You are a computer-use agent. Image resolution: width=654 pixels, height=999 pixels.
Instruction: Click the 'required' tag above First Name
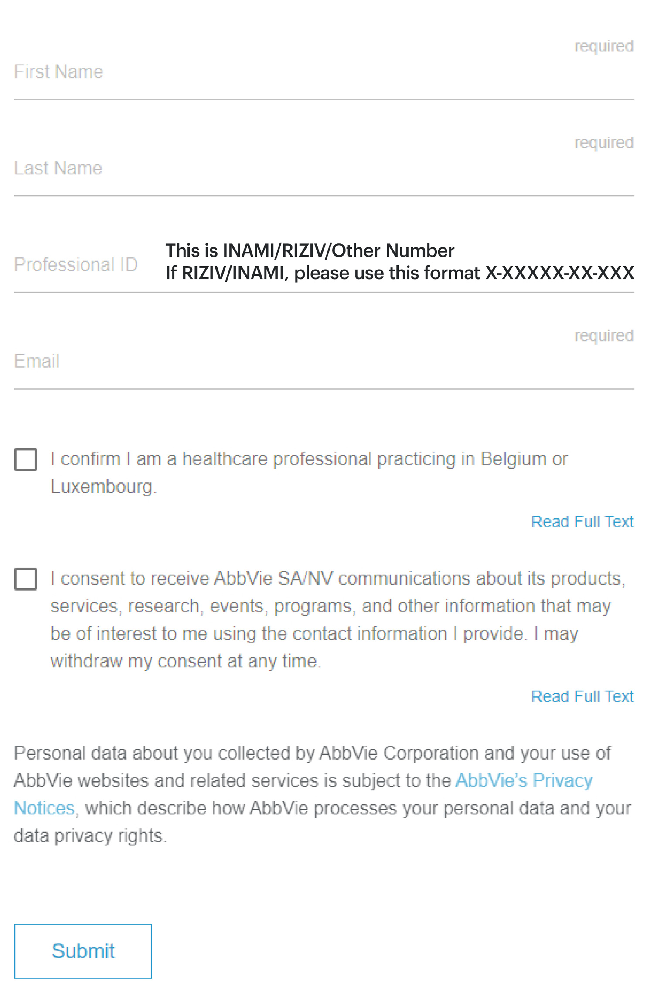pos(603,46)
